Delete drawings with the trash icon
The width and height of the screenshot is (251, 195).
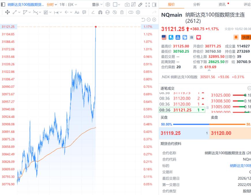[x=122, y=12]
